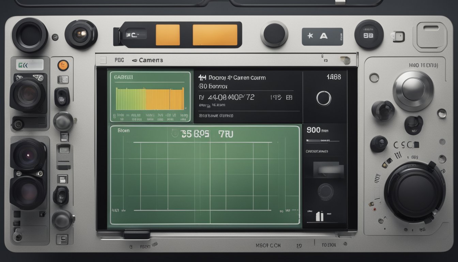Turn the black round knob beside the star A button
The height and width of the screenshot is (262, 458).
(274, 34)
